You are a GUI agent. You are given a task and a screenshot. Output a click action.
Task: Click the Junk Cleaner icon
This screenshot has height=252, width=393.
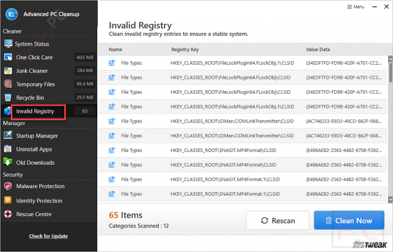(x=8, y=71)
